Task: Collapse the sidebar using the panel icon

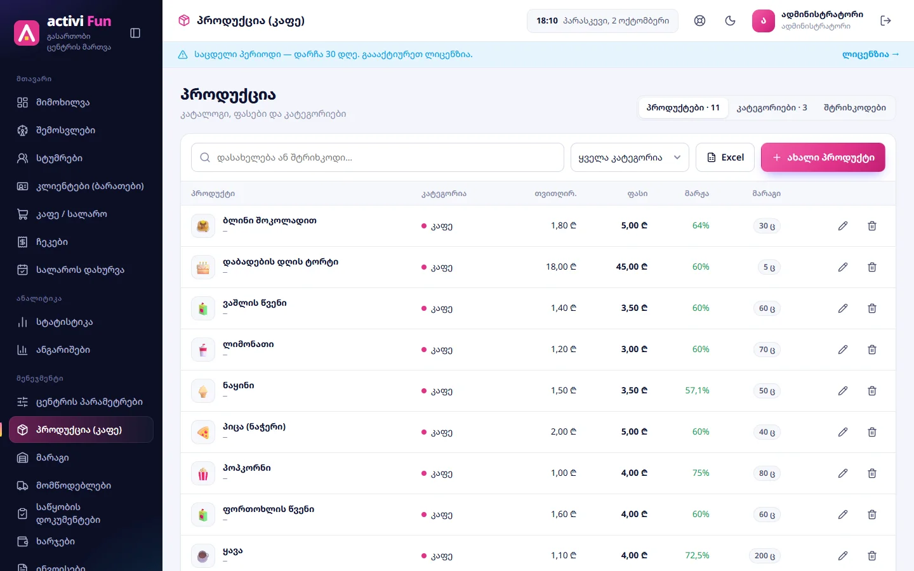Action: 135,33
